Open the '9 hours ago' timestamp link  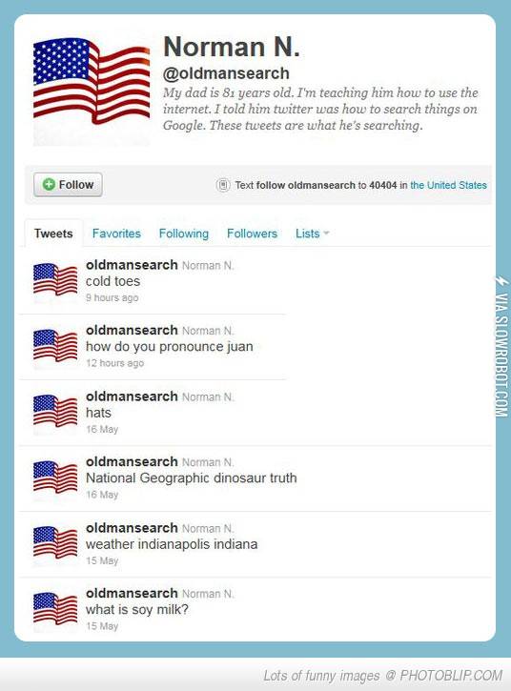112,298
